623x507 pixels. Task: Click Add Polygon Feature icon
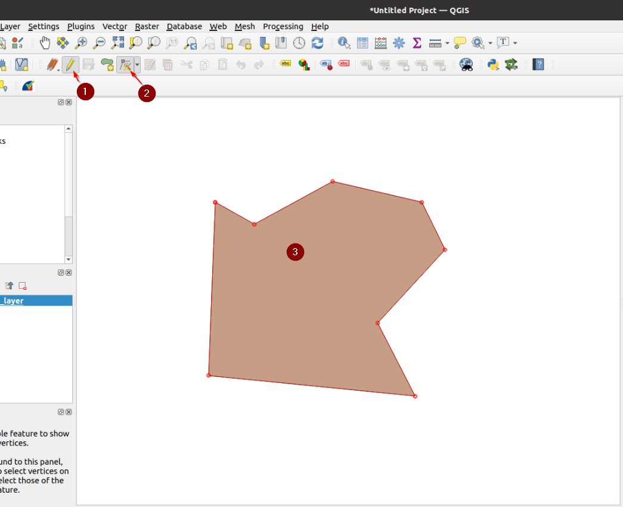[107, 64]
